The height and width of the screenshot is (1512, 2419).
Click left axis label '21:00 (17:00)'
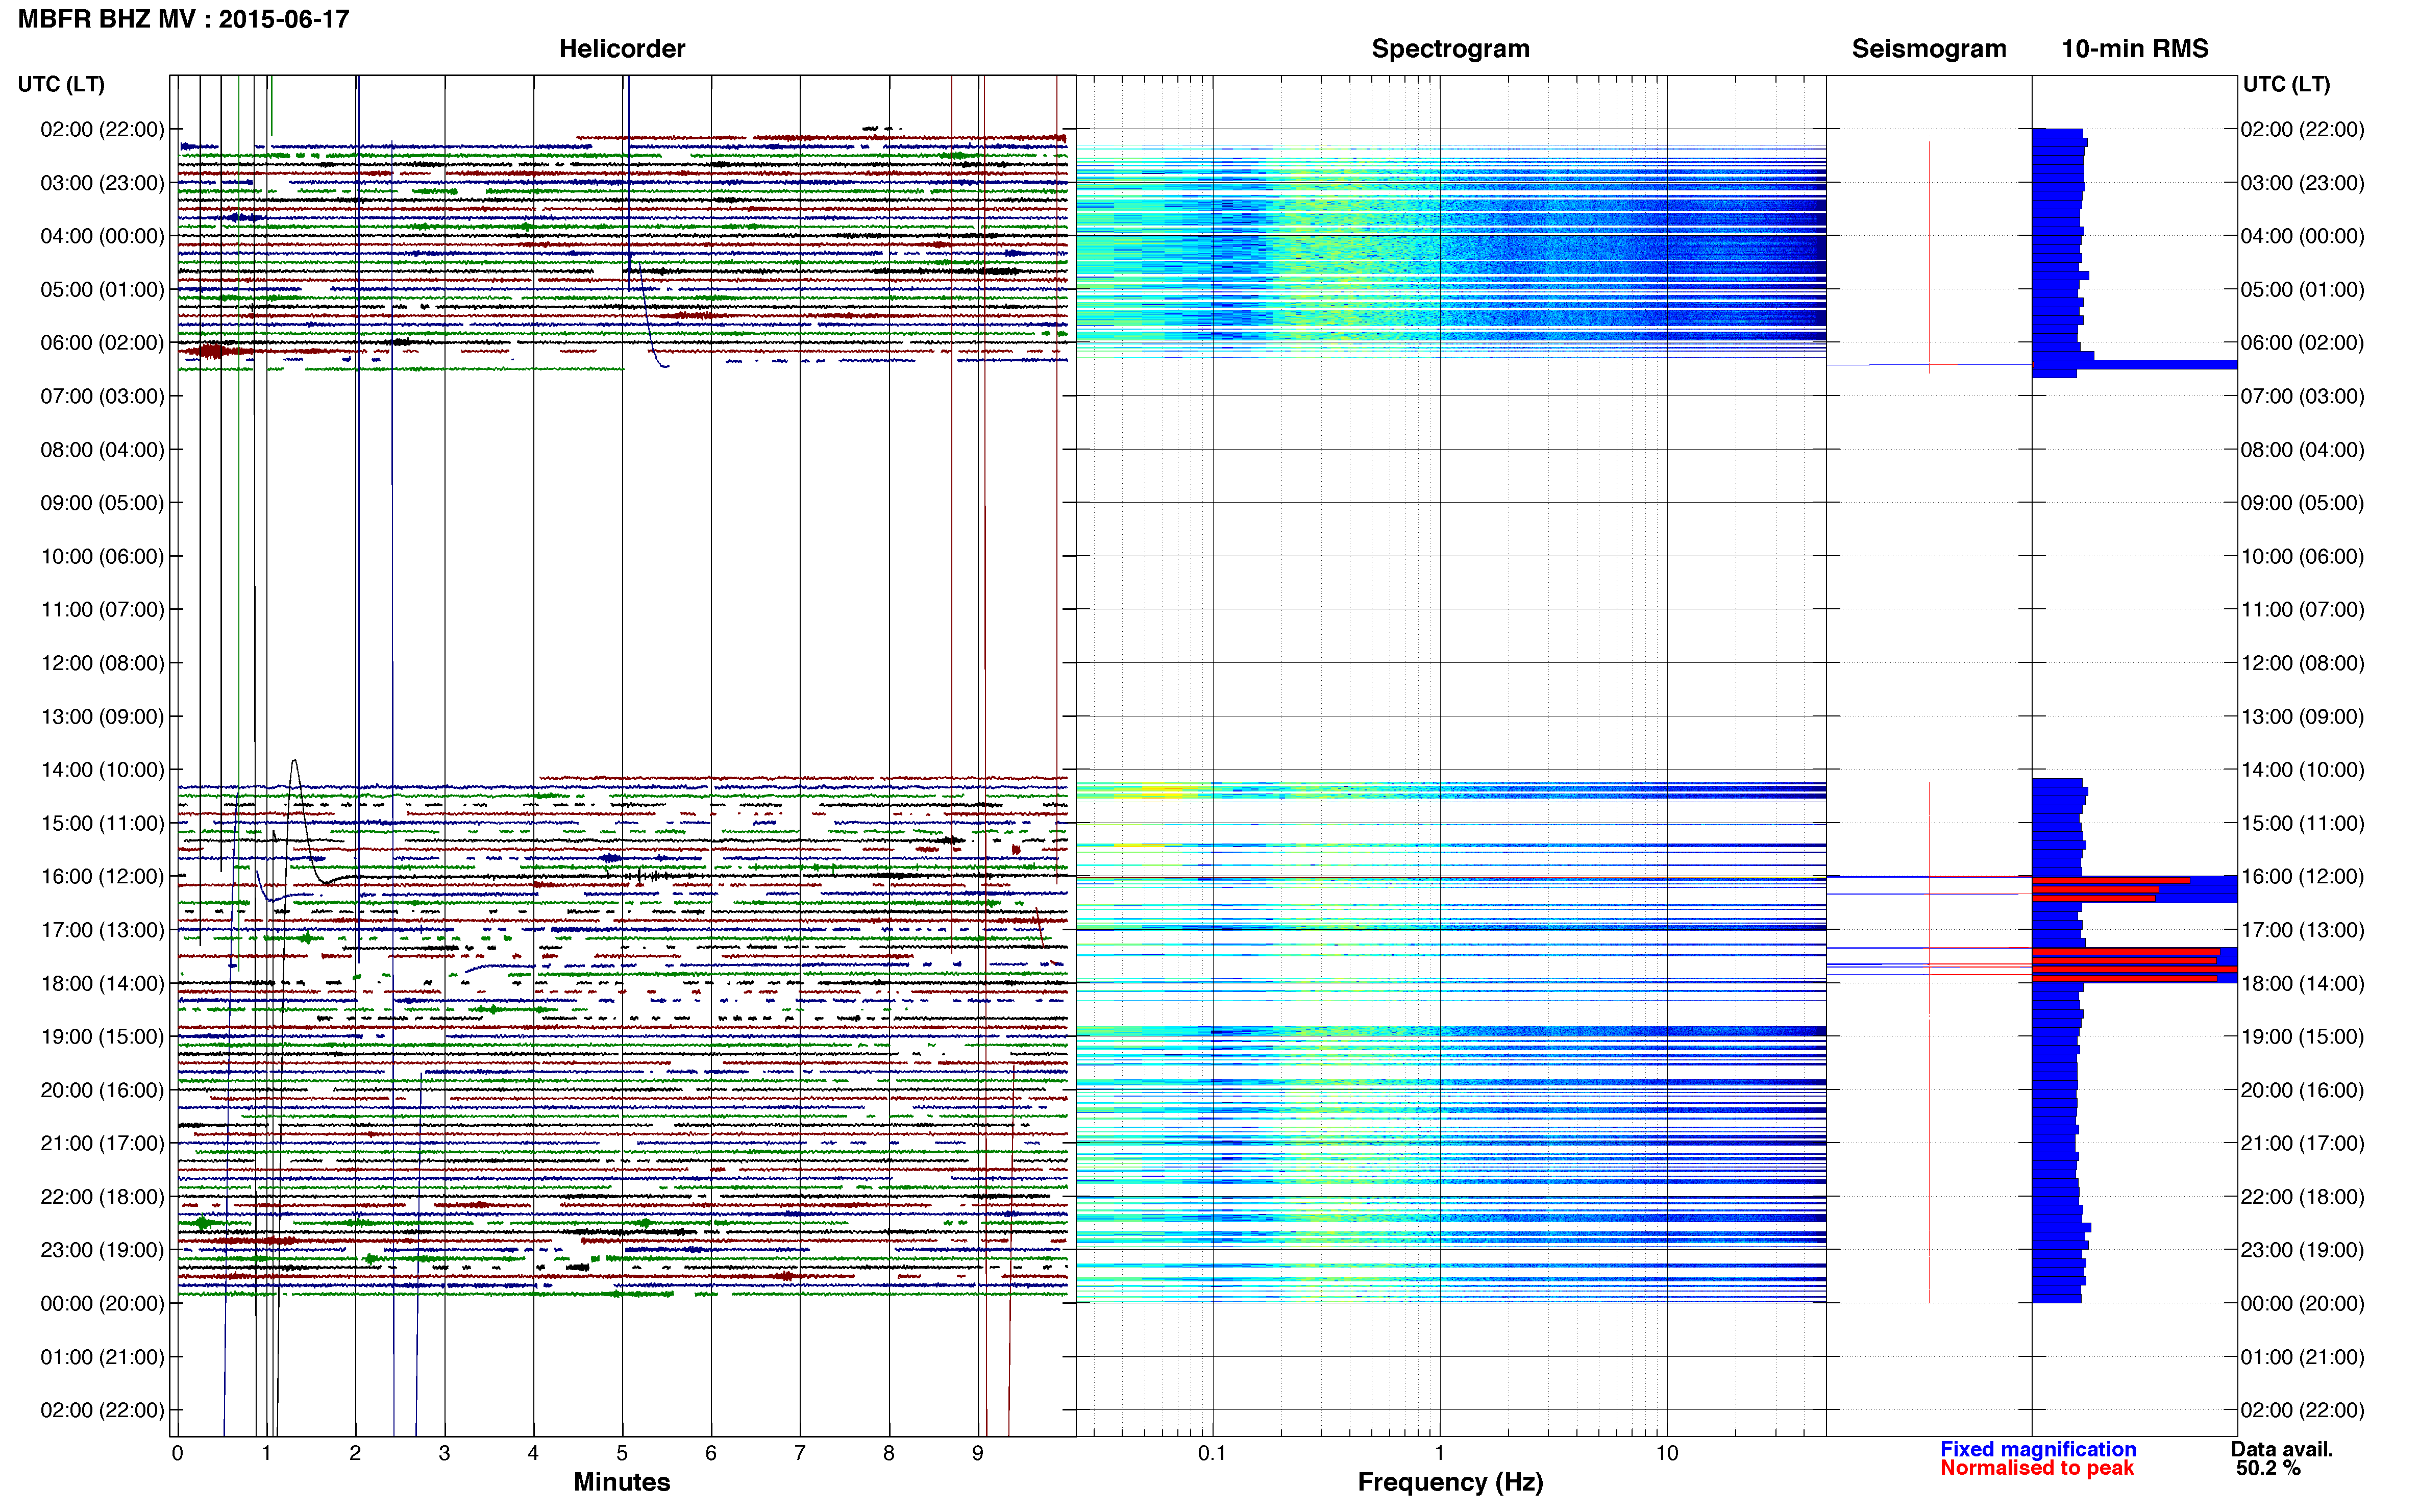(x=102, y=1143)
